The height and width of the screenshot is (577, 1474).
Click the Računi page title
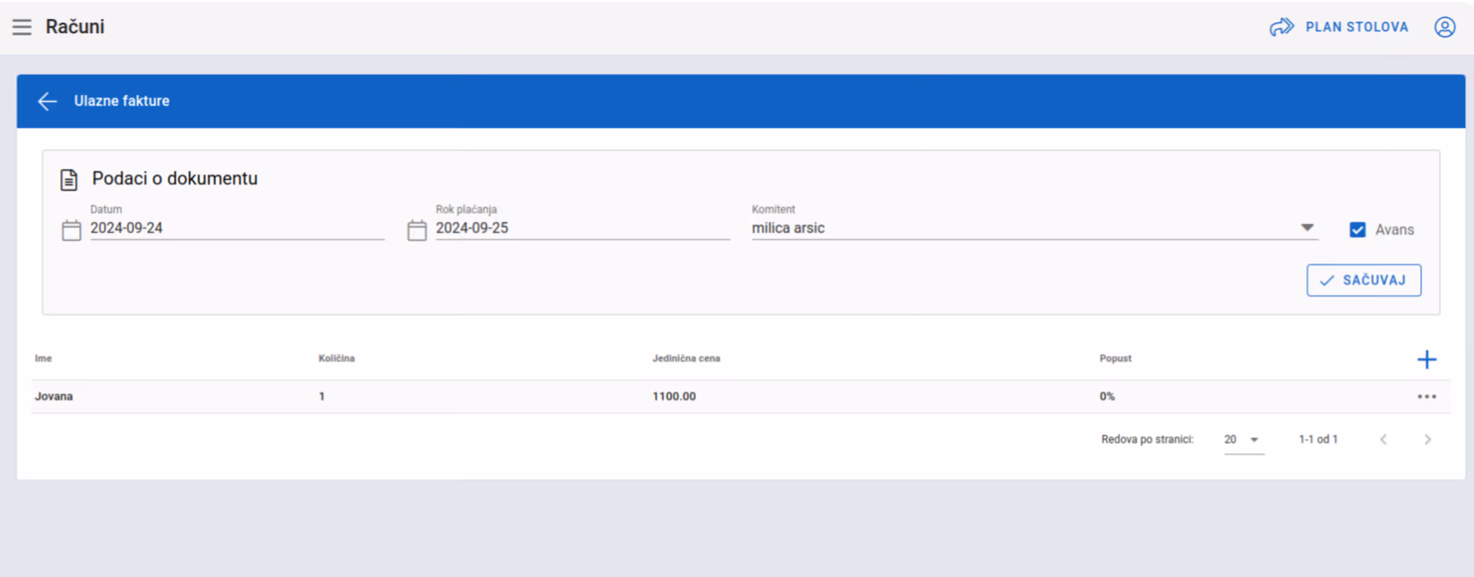click(75, 27)
